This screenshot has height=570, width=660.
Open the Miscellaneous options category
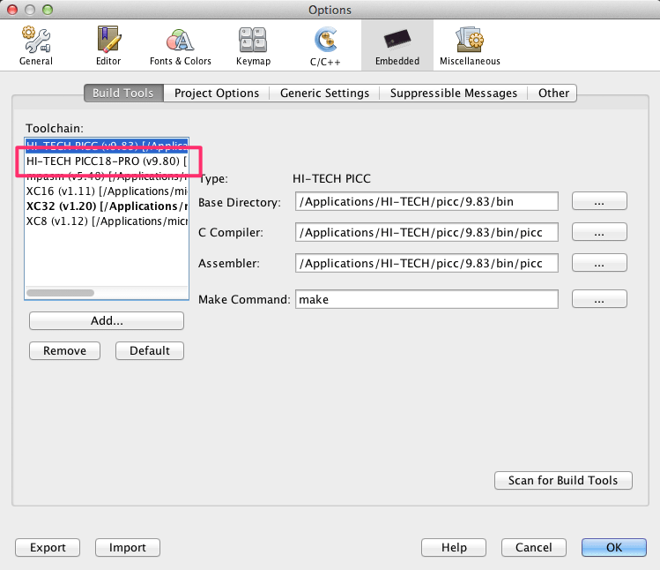point(470,46)
